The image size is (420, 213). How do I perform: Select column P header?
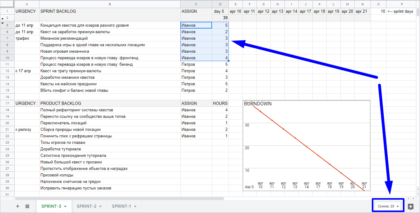(402, 4)
